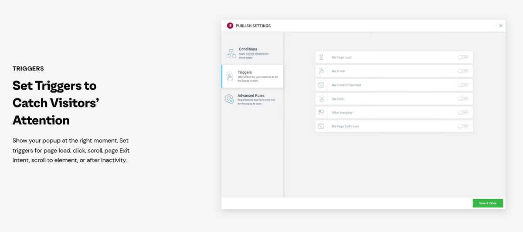Click the pointer icon for On Click
Viewport: 523px width, 232px height.
(x=321, y=99)
